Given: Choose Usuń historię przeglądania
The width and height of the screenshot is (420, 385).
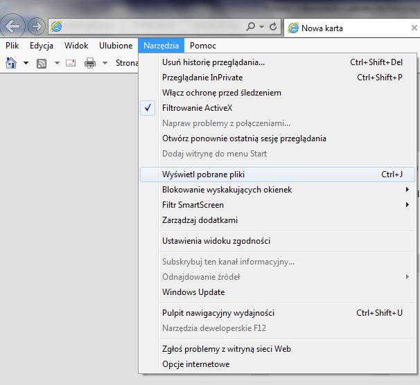Looking at the screenshot, I should coord(277,62).
